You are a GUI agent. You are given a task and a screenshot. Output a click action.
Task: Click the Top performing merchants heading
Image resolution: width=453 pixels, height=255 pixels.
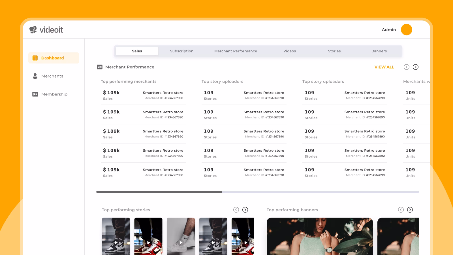(129, 81)
